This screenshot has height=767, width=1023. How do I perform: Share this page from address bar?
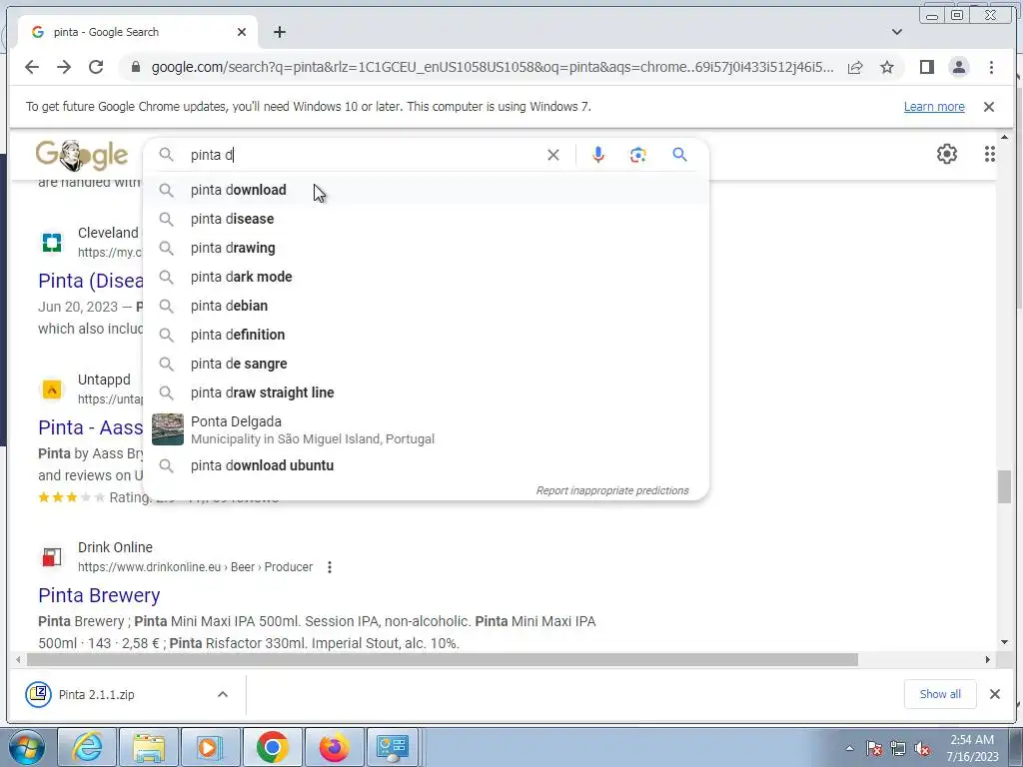click(855, 67)
